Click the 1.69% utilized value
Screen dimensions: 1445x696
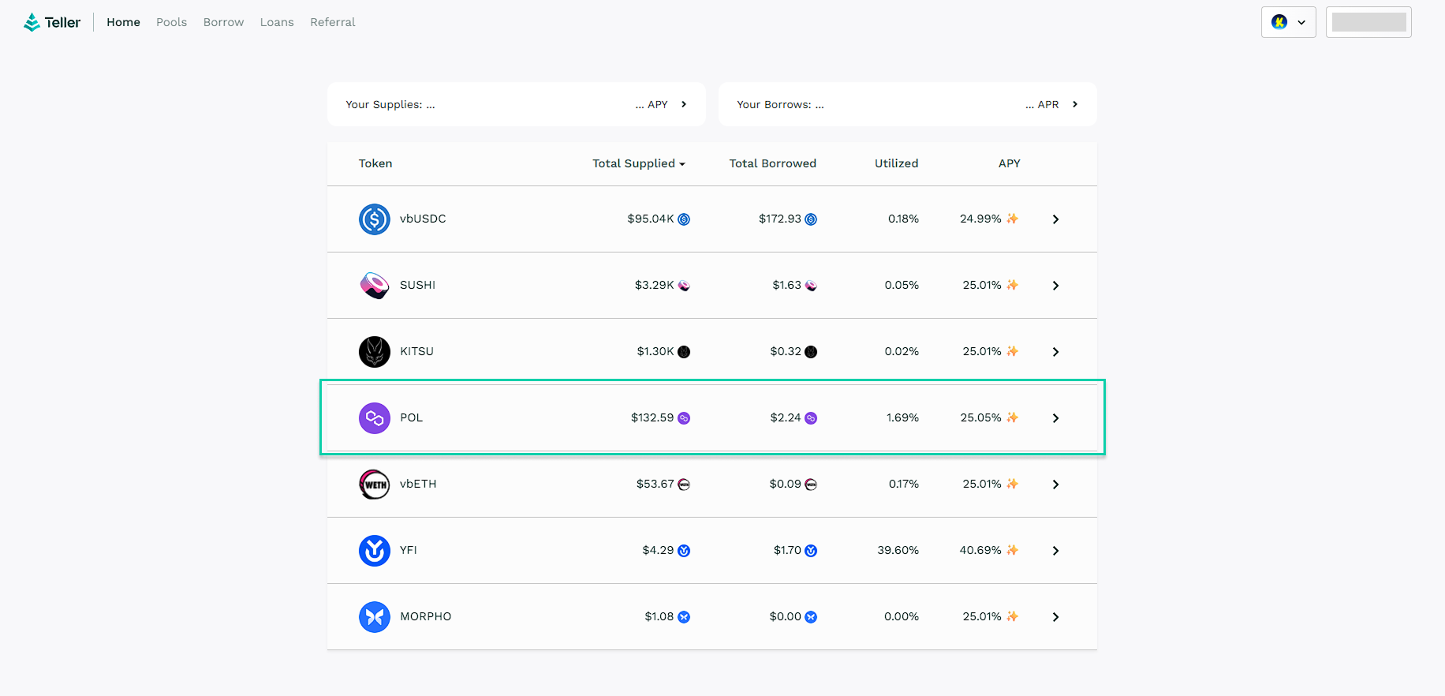pyautogui.click(x=903, y=417)
